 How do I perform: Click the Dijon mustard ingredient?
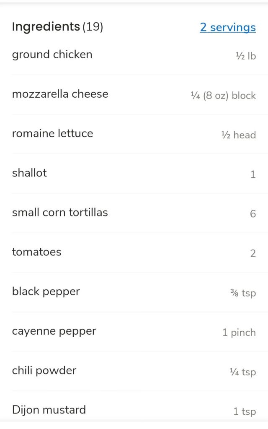49,410
